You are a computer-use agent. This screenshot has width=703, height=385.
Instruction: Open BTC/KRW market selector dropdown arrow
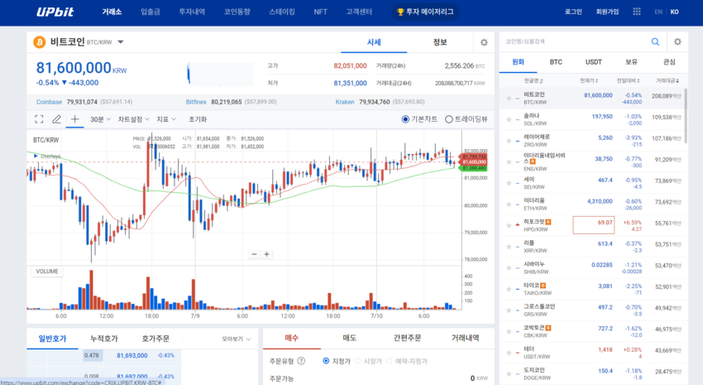click(120, 42)
